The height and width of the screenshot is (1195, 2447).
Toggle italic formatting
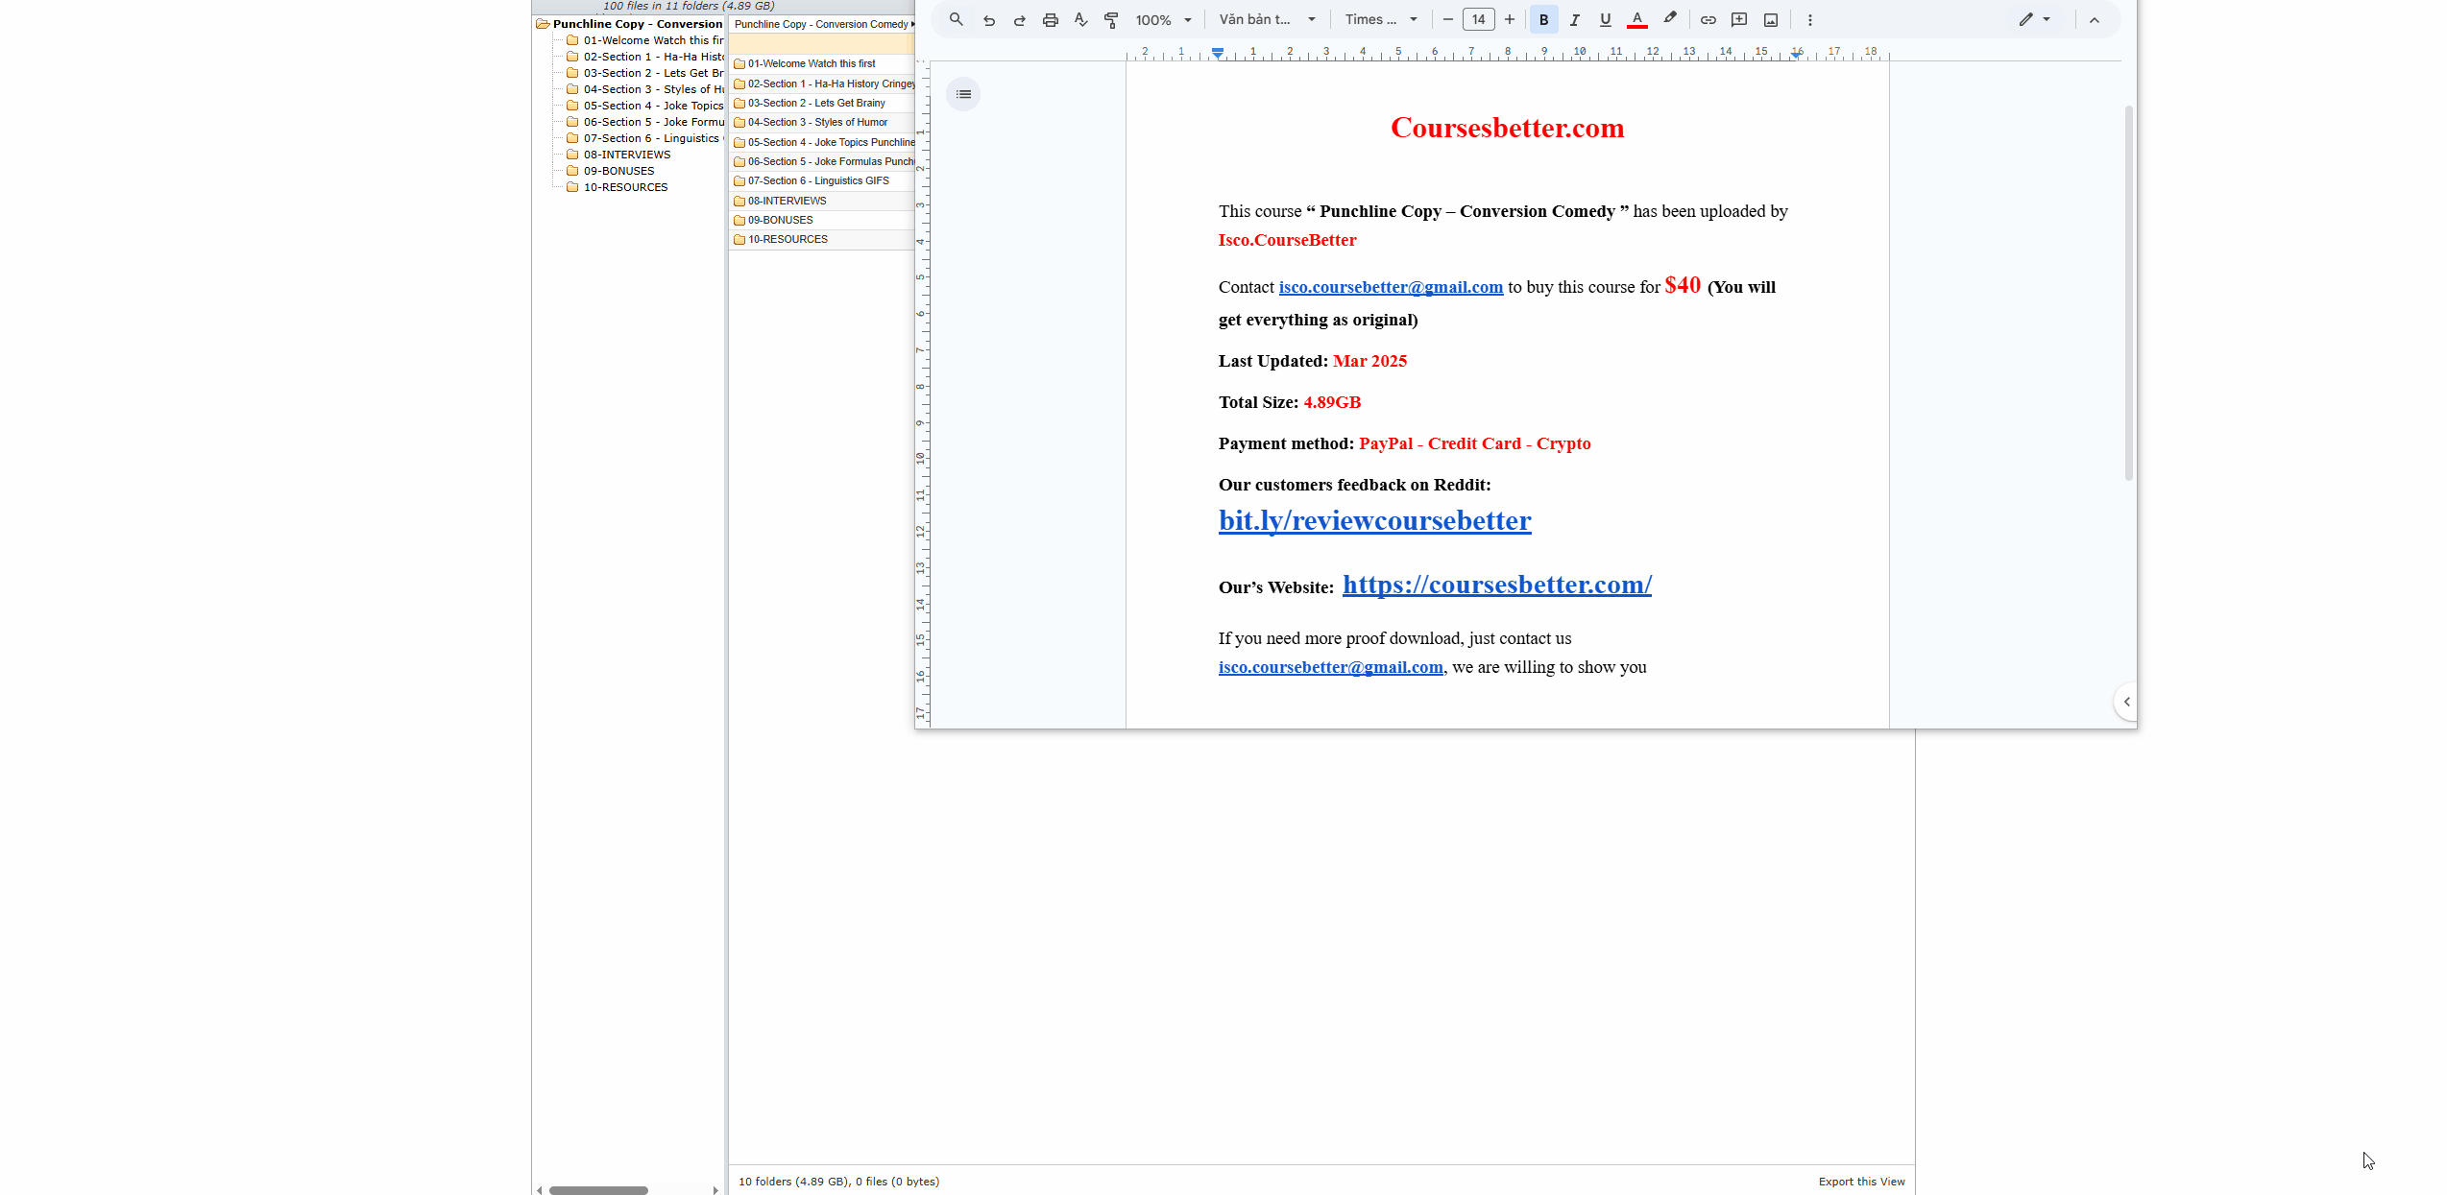(1574, 20)
